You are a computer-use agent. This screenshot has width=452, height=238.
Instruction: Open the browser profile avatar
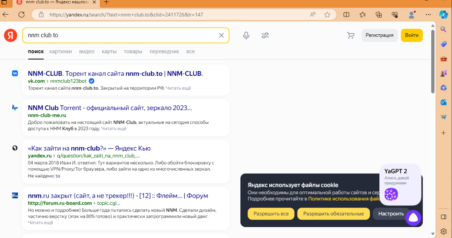pos(412,15)
